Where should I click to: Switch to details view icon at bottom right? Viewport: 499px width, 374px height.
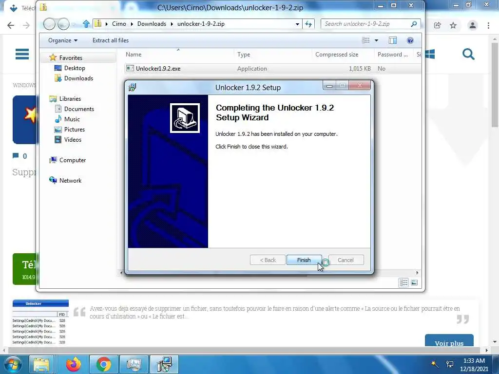pyautogui.click(x=403, y=282)
